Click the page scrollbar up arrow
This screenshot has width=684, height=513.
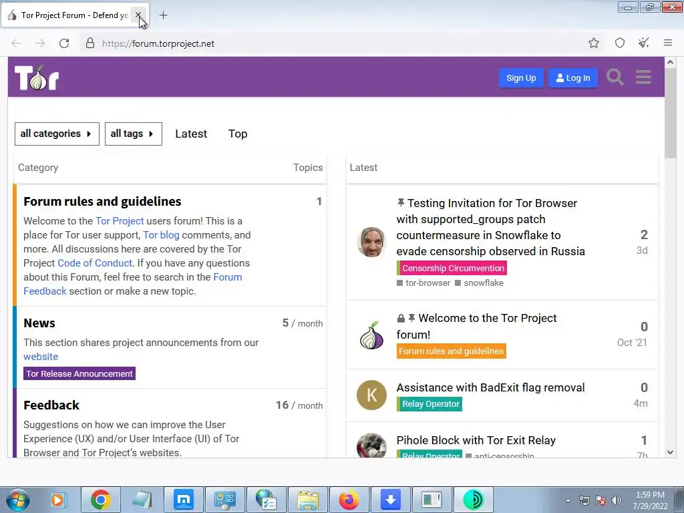(x=671, y=62)
